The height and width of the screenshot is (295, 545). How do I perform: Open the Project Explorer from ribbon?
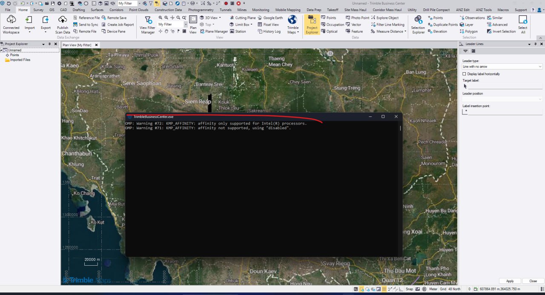[312, 25]
